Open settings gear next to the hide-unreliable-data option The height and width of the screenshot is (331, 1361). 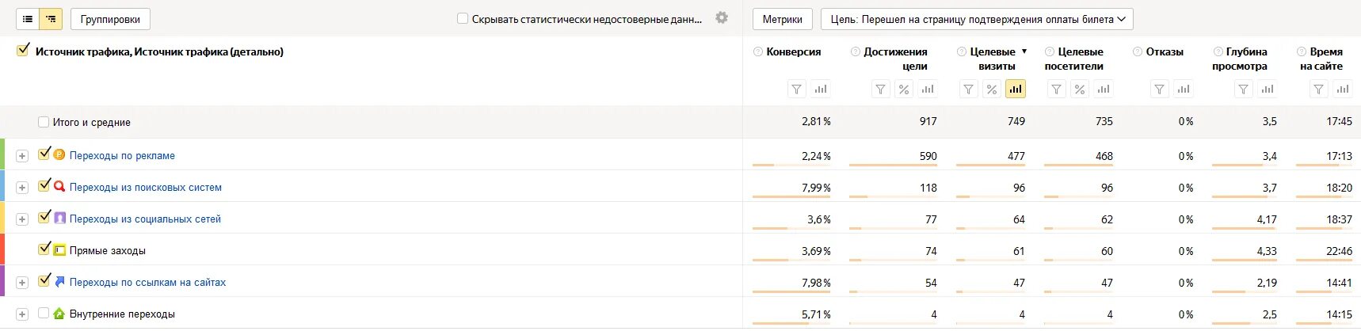tap(722, 17)
